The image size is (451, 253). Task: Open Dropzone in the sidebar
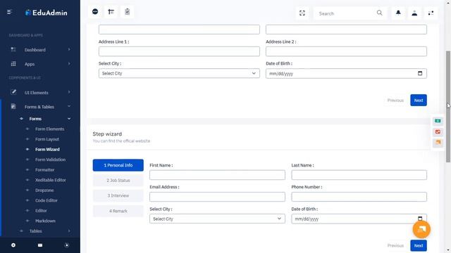44,190
